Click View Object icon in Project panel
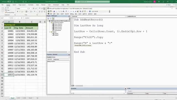Screen dimensions: 177x100 point(50,19)
